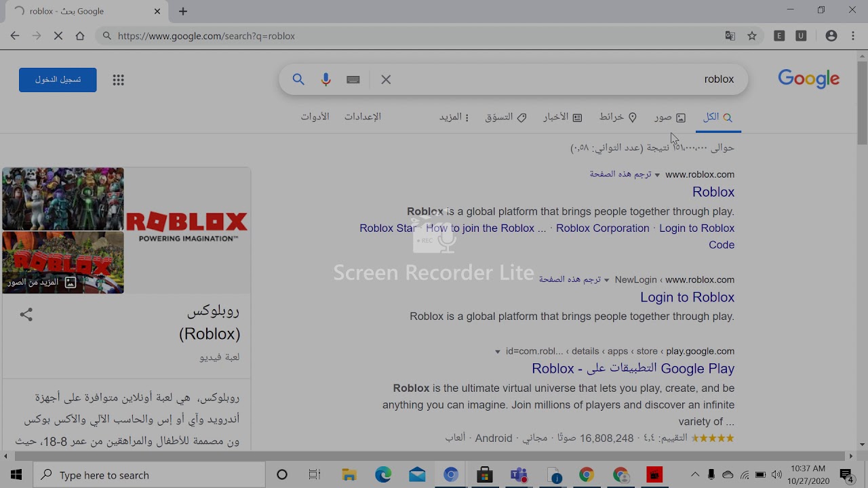Image resolution: width=868 pixels, height=488 pixels.
Task: Open الإعدادات (Settings) menu
Action: click(x=363, y=117)
